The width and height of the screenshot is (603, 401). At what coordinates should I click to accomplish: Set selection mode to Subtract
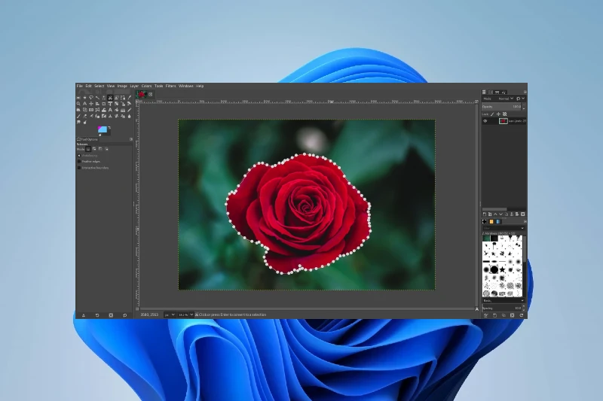(100, 149)
